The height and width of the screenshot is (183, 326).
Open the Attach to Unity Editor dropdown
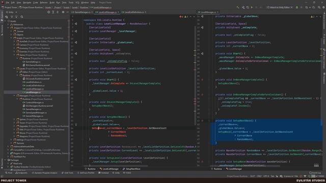point(280,7)
